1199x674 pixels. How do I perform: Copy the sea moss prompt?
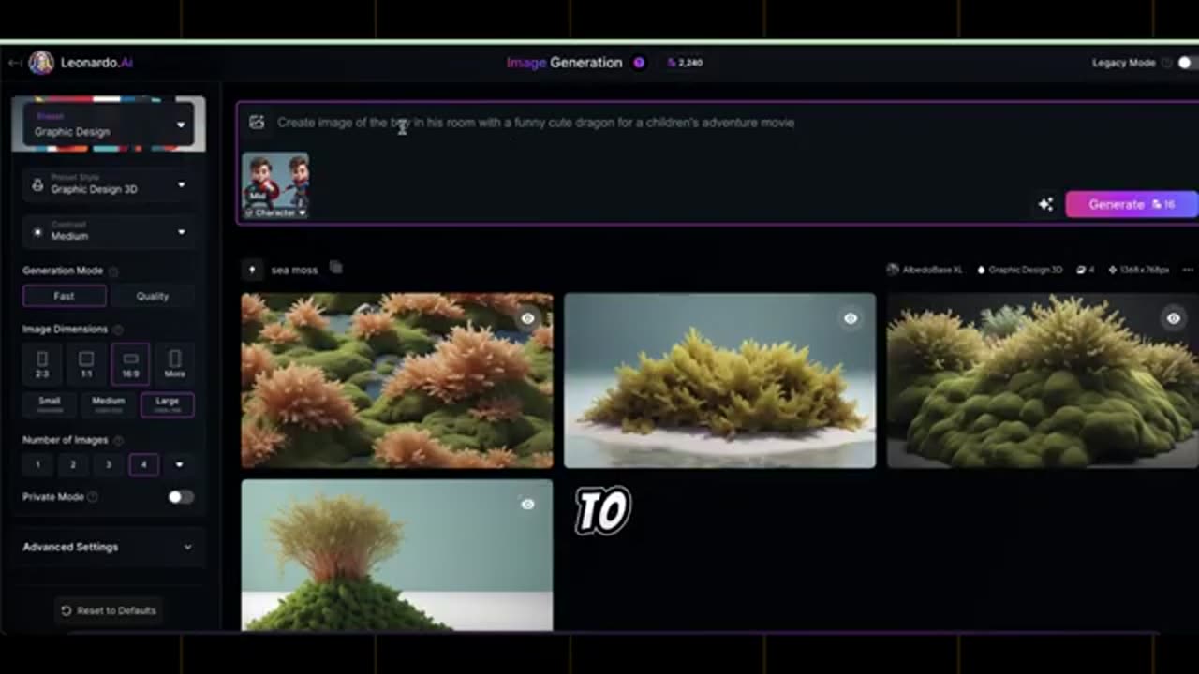pos(335,269)
